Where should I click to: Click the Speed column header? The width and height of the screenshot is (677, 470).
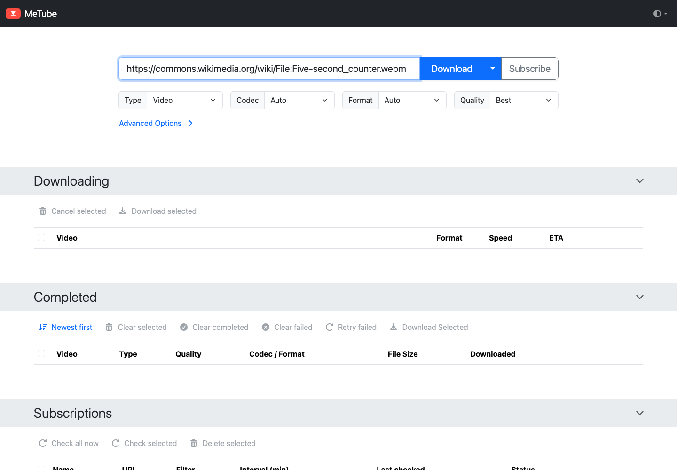point(500,238)
